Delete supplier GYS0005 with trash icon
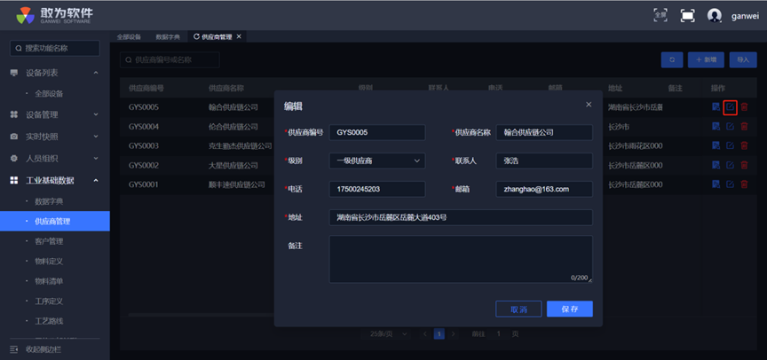 [x=744, y=107]
